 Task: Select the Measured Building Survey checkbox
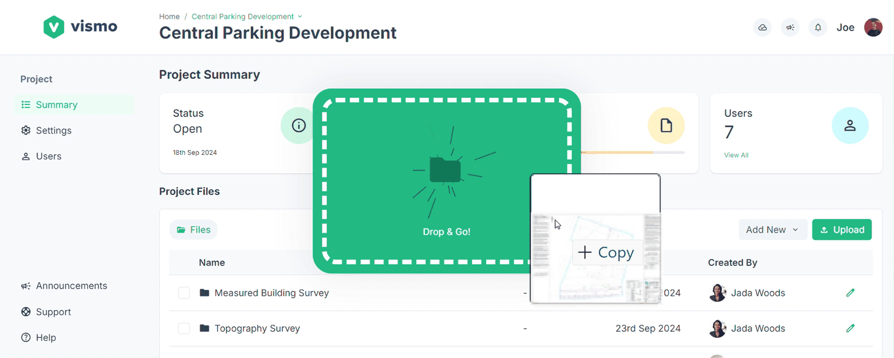(184, 293)
